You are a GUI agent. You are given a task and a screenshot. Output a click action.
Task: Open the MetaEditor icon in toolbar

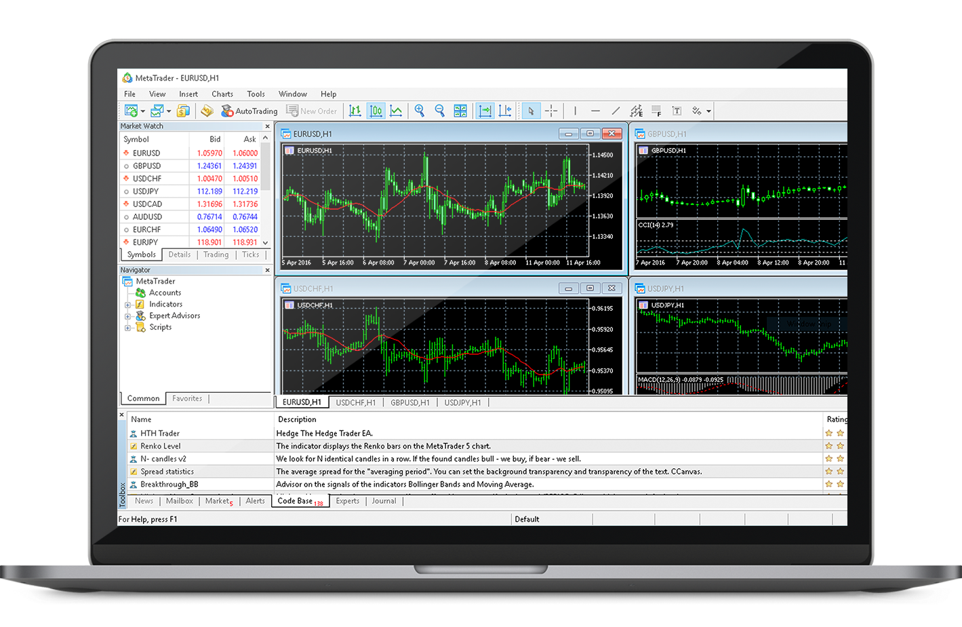(x=207, y=111)
